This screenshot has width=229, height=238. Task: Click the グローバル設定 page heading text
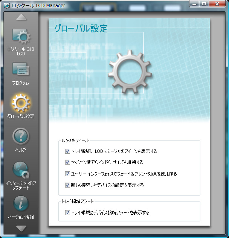[81, 29]
